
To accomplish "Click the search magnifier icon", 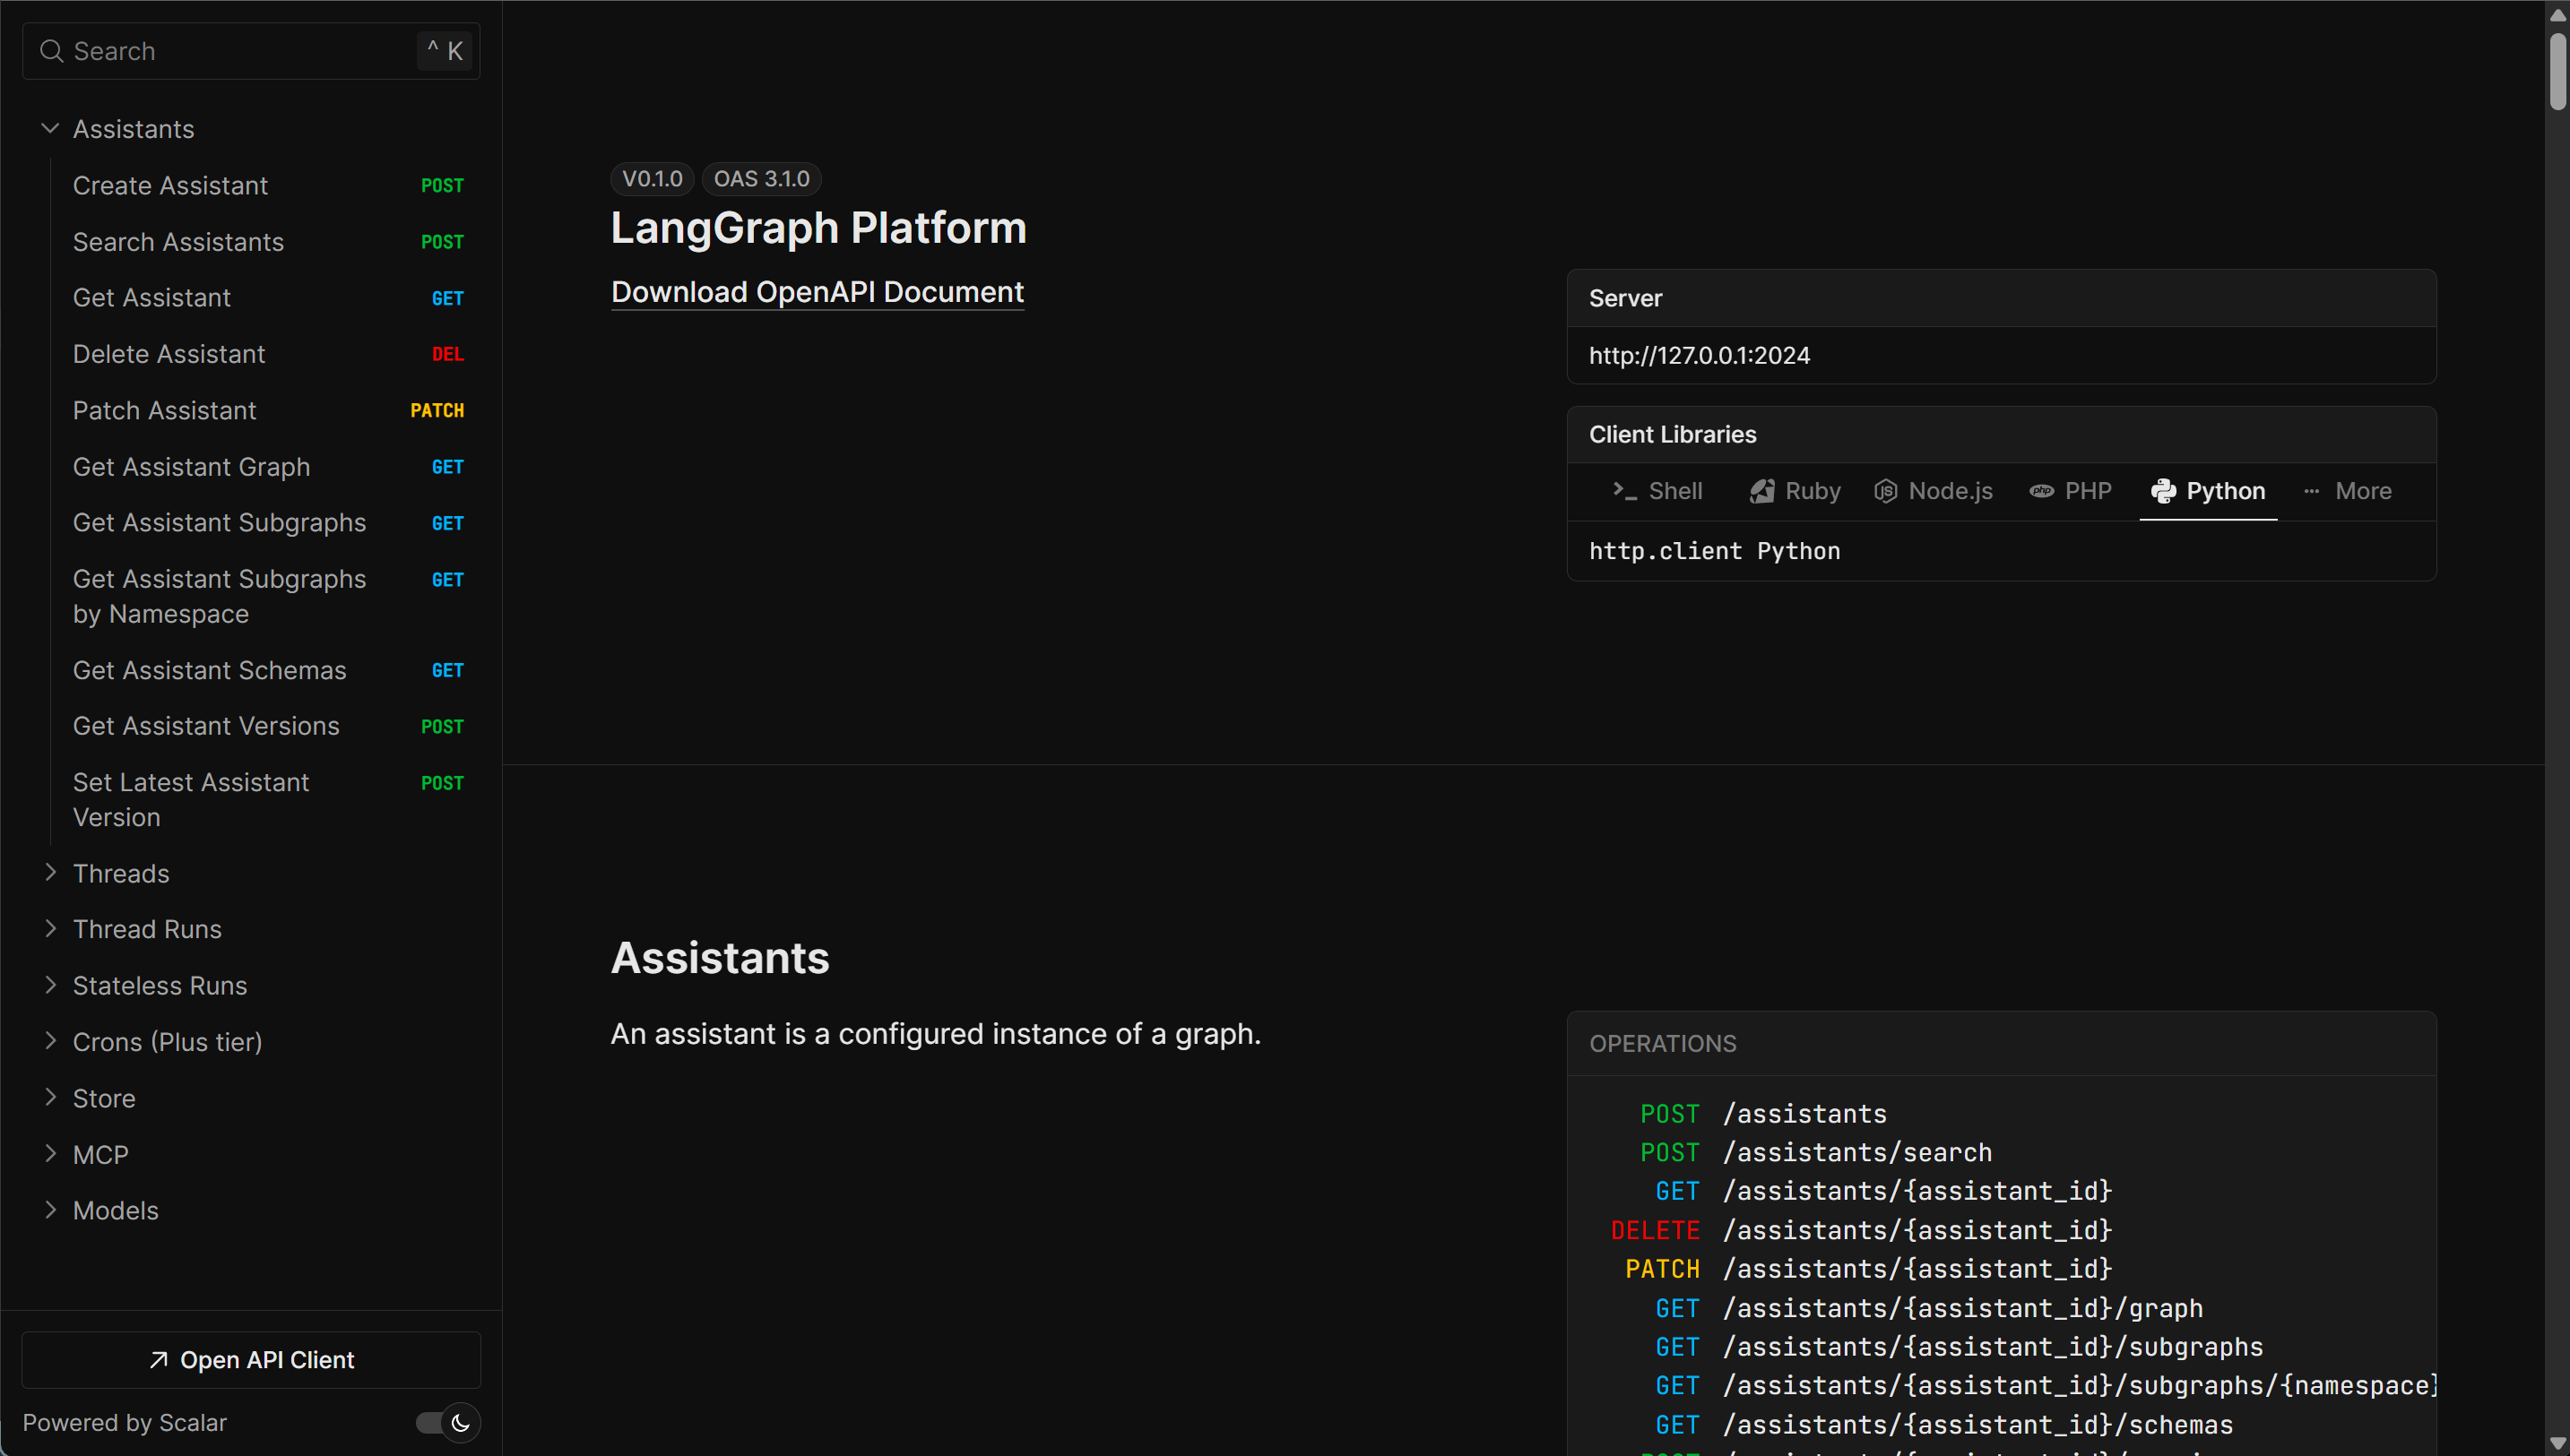I will coord(51,51).
